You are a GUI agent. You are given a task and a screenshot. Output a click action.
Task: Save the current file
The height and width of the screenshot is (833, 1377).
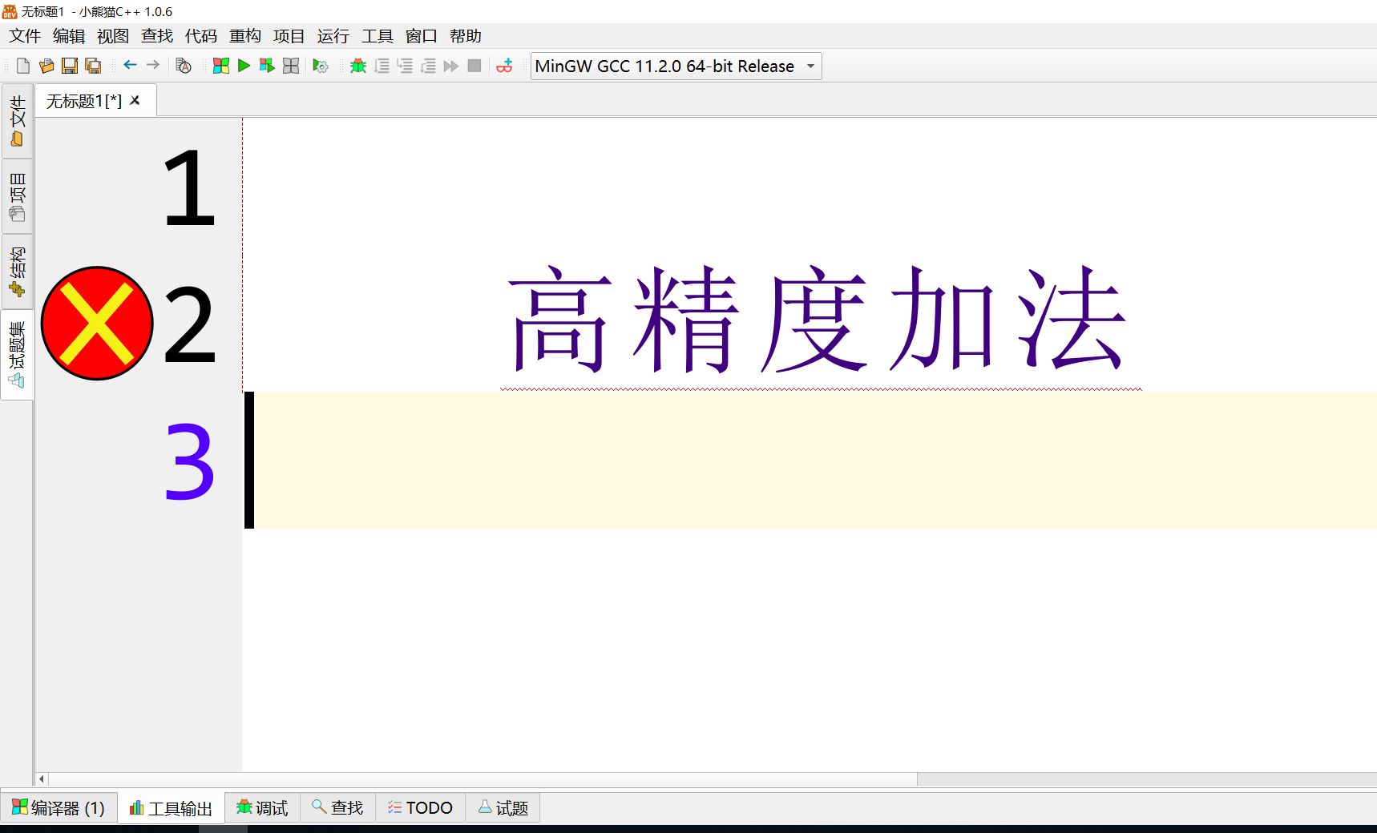click(x=70, y=66)
